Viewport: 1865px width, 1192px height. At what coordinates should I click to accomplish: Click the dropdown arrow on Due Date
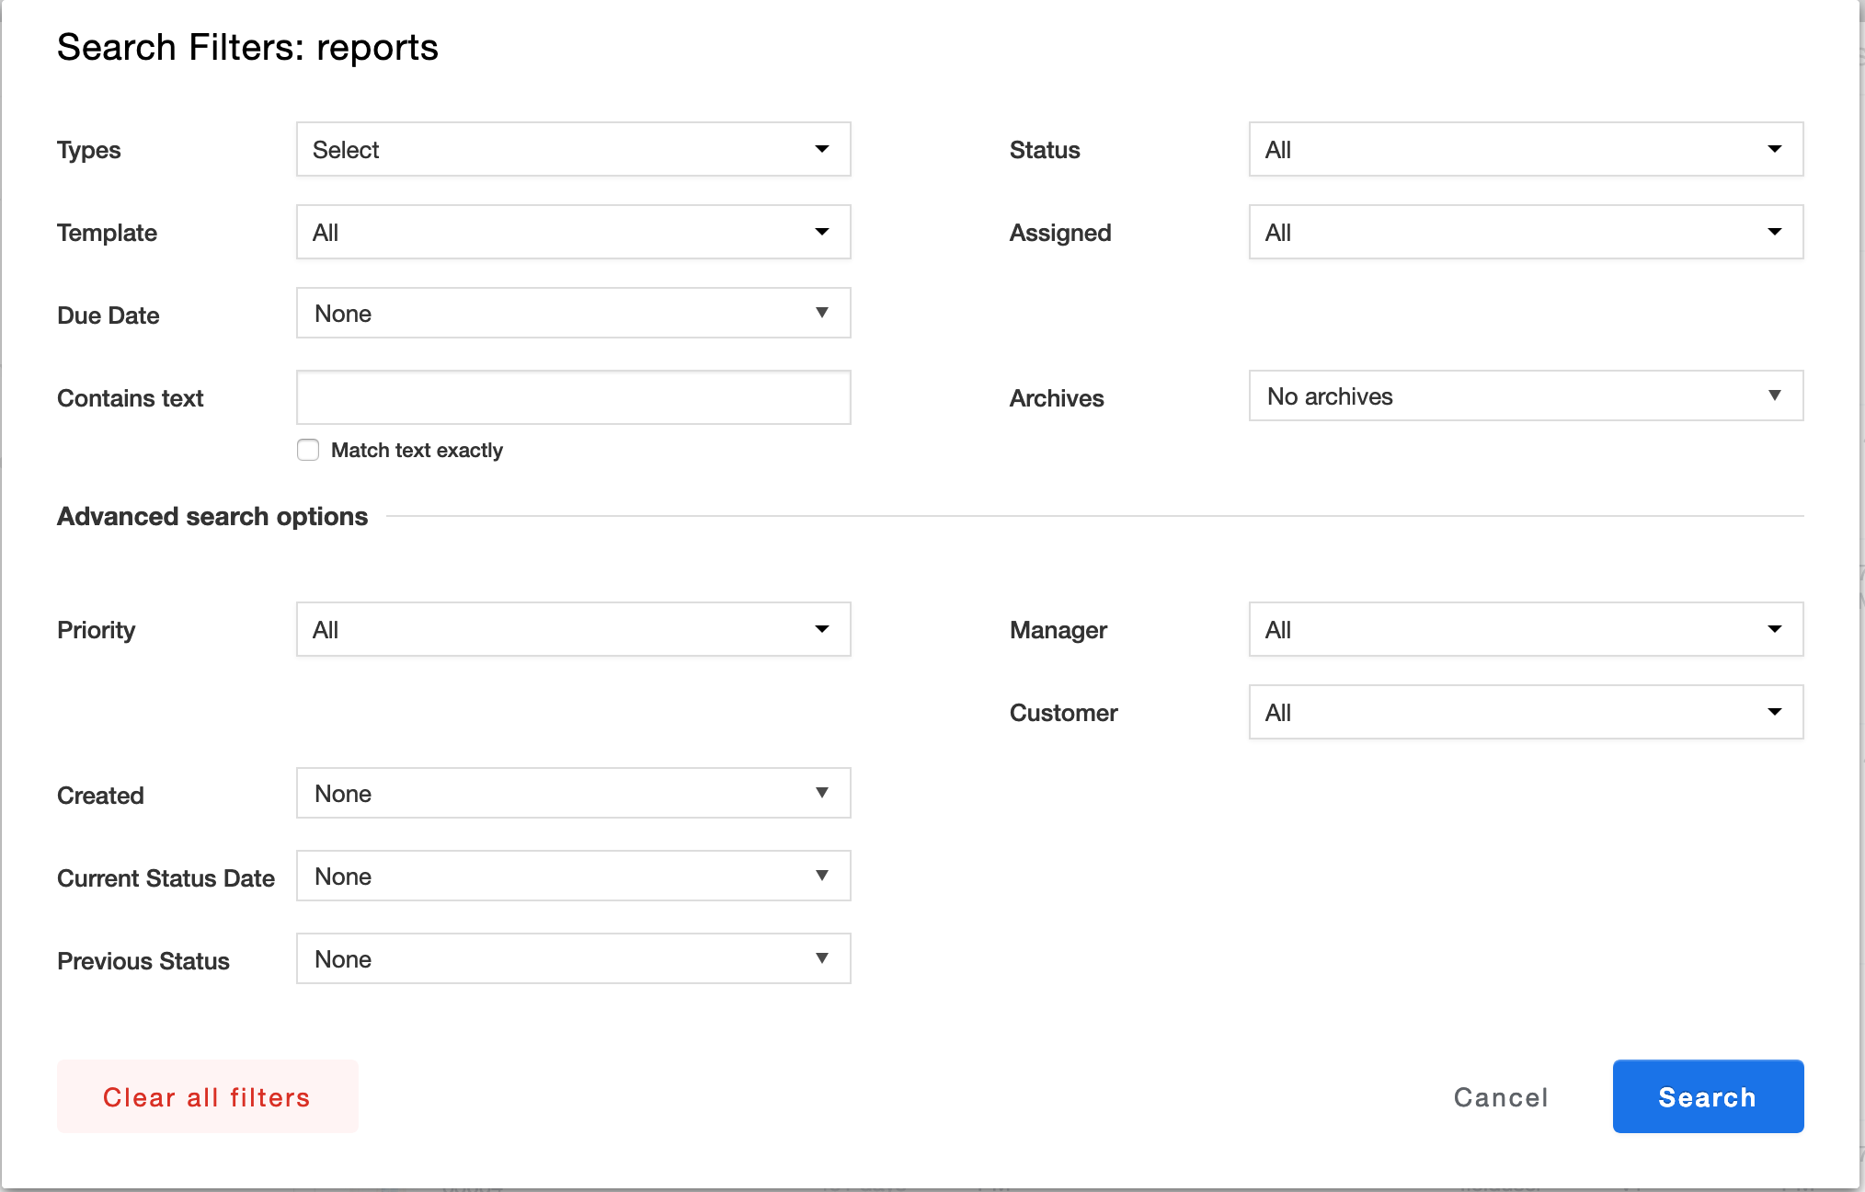[823, 314]
